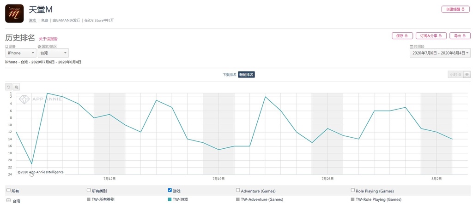This screenshot has height=204, width=473.
Task: Switch to 畅销排名 tab
Action: pyautogui.click(x=247, y=75)
